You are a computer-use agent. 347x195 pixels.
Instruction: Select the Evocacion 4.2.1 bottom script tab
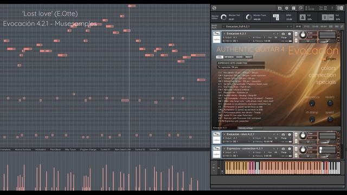pyautogui.click(x=223, y=128)
